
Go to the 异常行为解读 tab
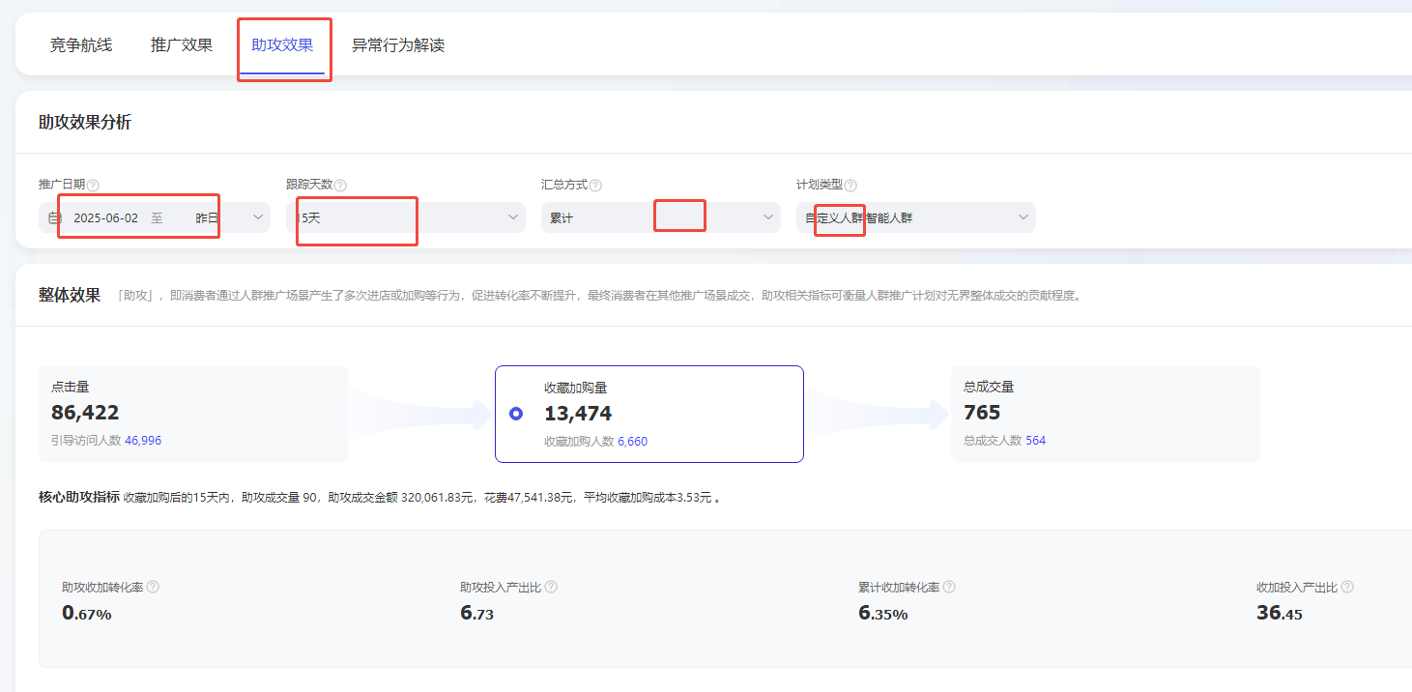pos(398,45)
